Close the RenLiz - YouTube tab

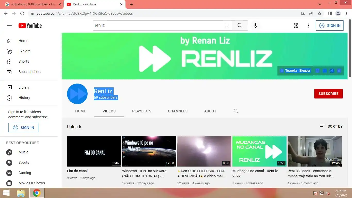[x=121, y=4]
